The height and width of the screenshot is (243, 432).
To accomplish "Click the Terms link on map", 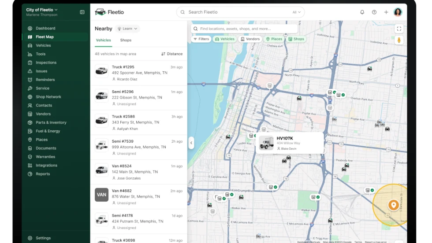I will (358, 242).
